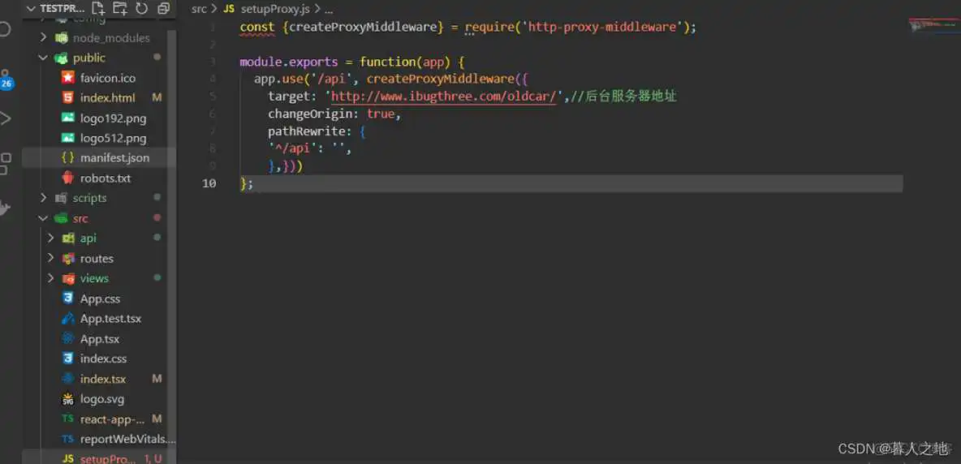Screen dimensions: 961x464
Task: Click the star icon of favicon.ico
Action: [68, 78]
